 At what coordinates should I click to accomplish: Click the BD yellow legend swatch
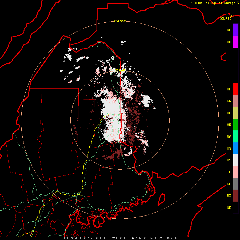[x=235, y=113]
